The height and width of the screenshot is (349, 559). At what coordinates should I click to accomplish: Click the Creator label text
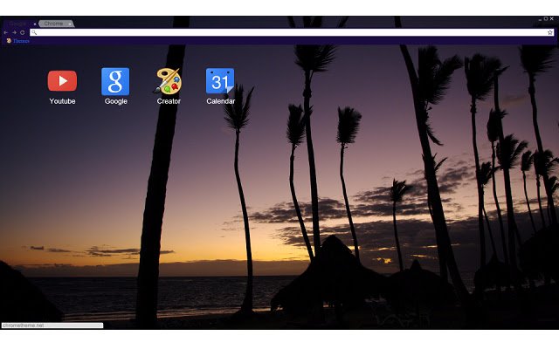(x=169, y=101)
